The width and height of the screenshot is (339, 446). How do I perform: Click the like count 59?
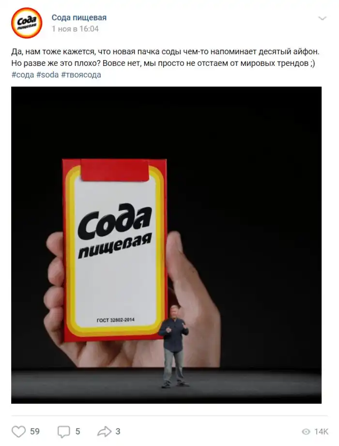click(x=35, y=431)
